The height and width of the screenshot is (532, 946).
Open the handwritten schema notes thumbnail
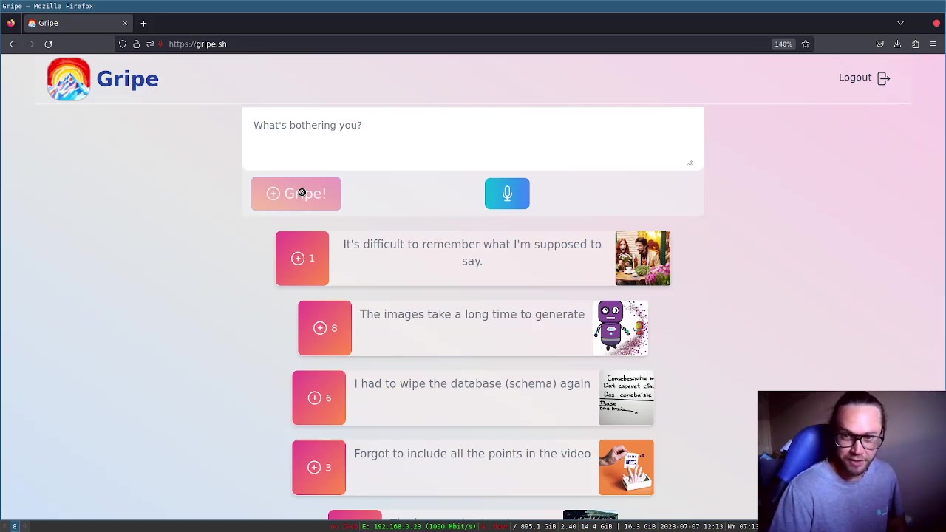tap(626, 398)
